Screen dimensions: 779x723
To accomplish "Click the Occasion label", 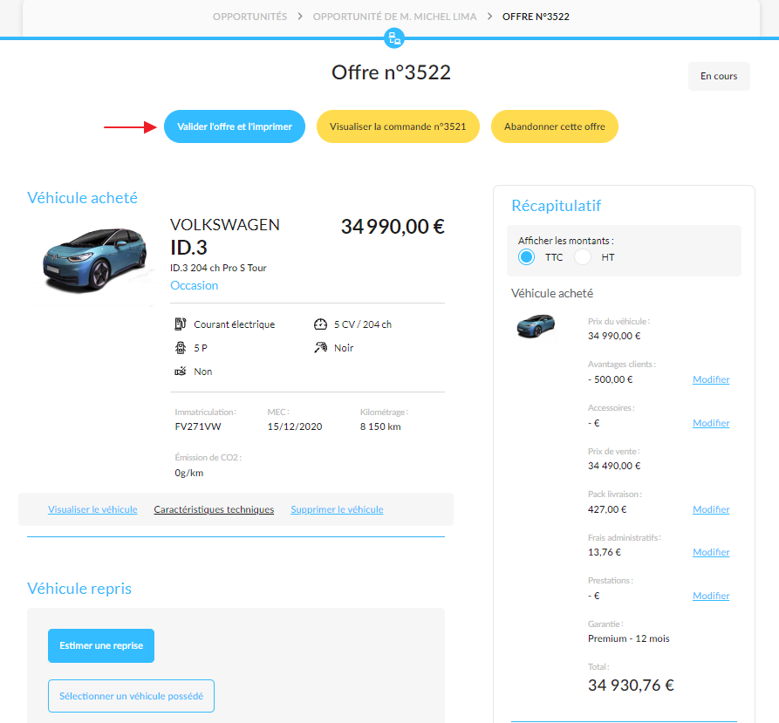I will click(x=195, y=285).
